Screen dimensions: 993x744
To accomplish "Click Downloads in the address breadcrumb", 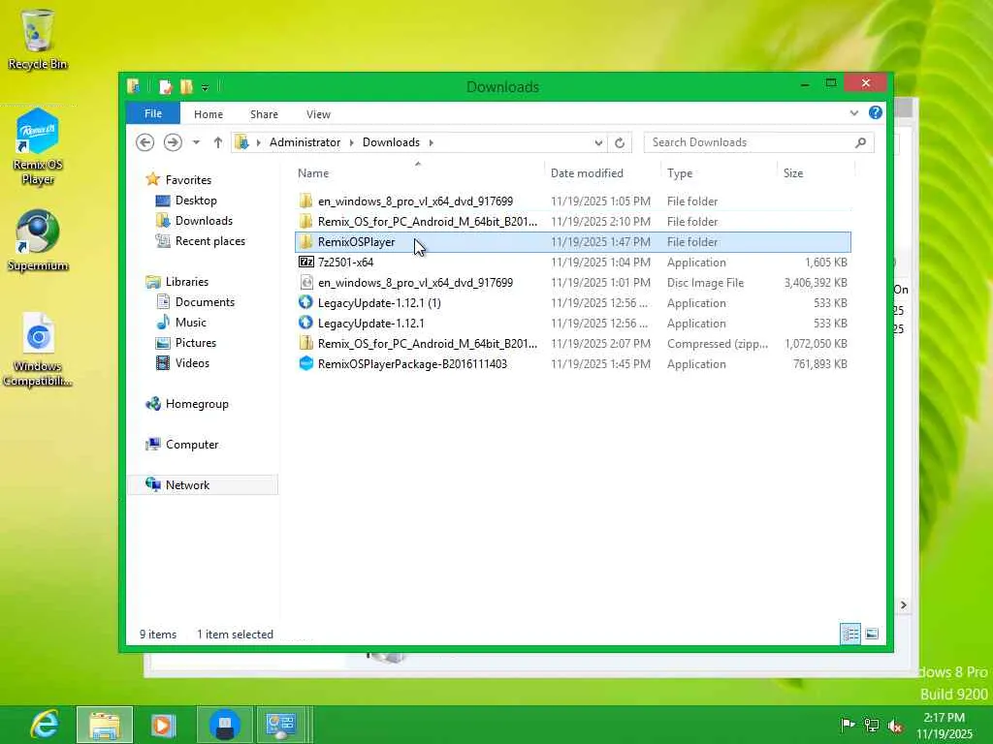I will point(391,142).
